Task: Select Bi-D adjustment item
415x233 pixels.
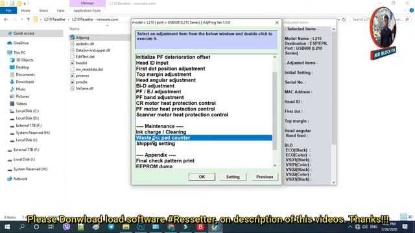Action: tap(155, 86)
